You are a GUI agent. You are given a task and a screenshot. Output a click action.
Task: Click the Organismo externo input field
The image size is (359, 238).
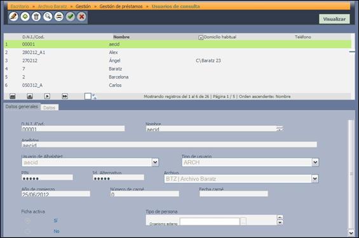tap(210, 222)
